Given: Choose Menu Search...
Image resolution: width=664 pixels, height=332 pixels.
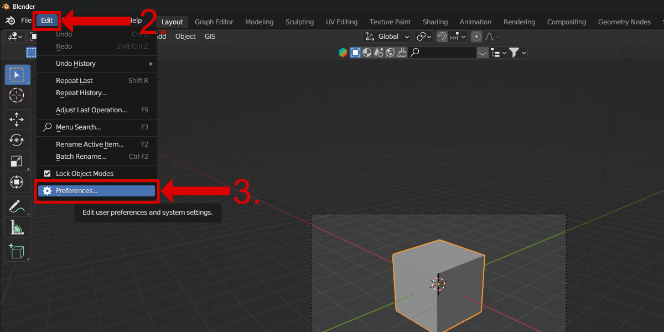Looking at the screenshot, I should 97,127.
